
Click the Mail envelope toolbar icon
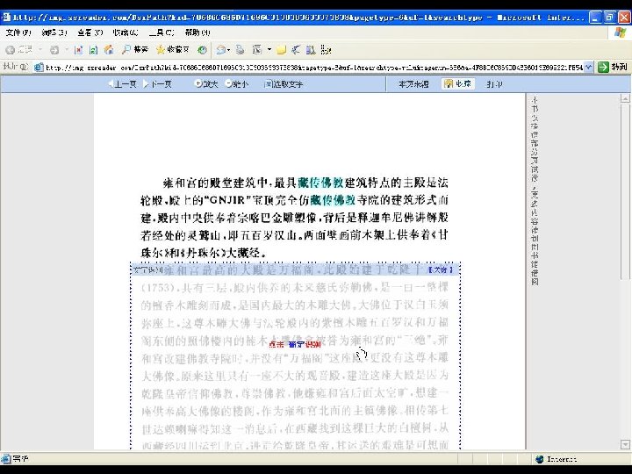(x=223, y=49)
